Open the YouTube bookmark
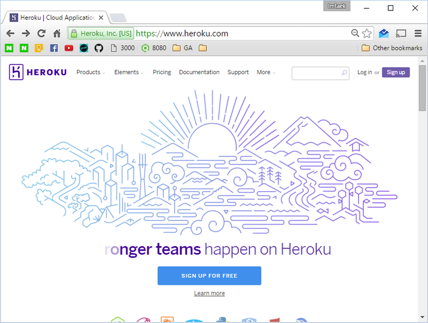The height and width of the screenshot is (323, 428). 69,48
